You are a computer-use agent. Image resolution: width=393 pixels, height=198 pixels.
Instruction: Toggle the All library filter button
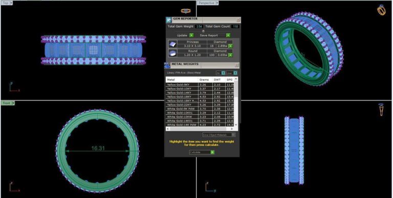pos(223,73)
